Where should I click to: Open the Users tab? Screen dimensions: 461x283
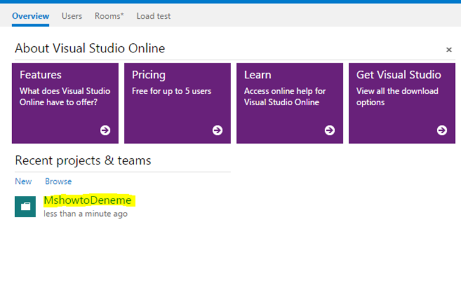[x=72, y=16]
